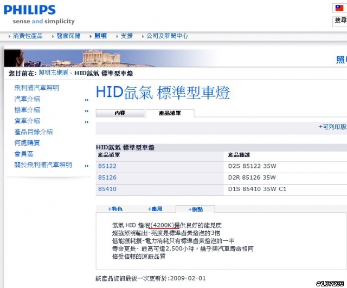The width and height of the screenshot is (347, 288).
Task: Open 會員區 sidebar link
Action: pos(24,154)
